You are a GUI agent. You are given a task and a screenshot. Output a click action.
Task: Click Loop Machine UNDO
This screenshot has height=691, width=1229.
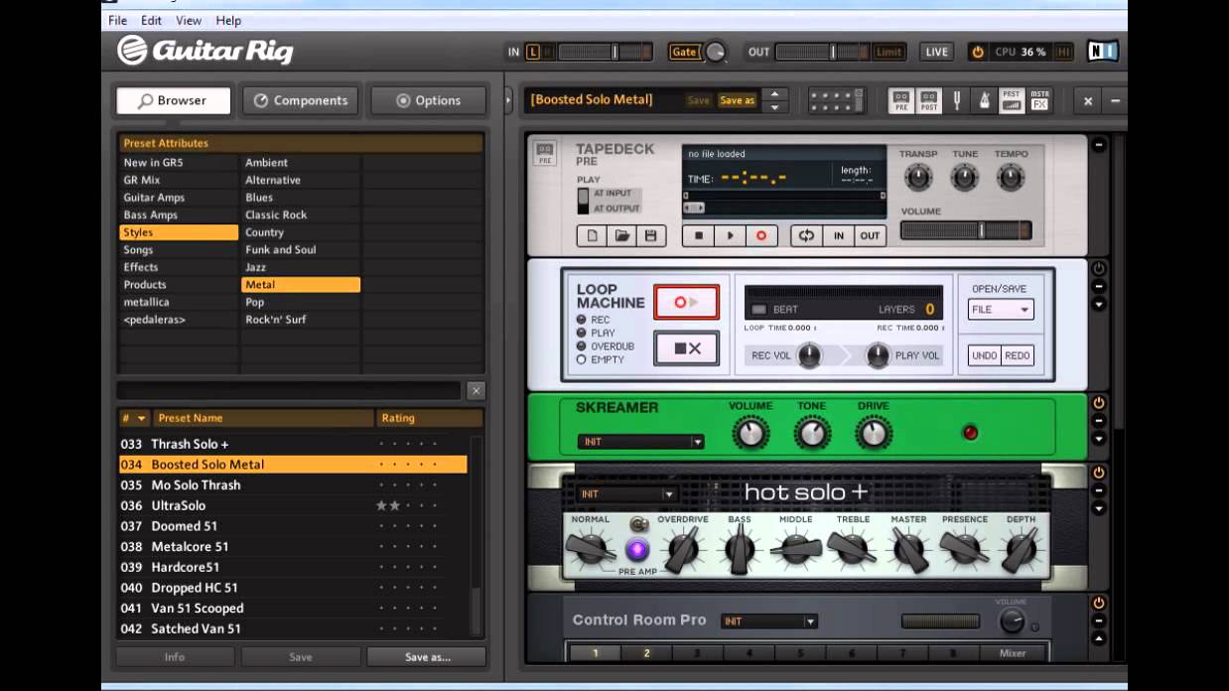(984, 355)
